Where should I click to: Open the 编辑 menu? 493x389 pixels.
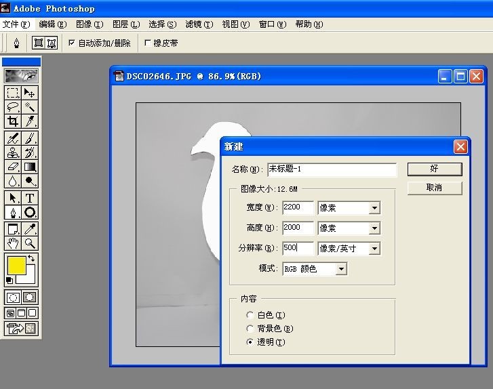coord(53,24)
